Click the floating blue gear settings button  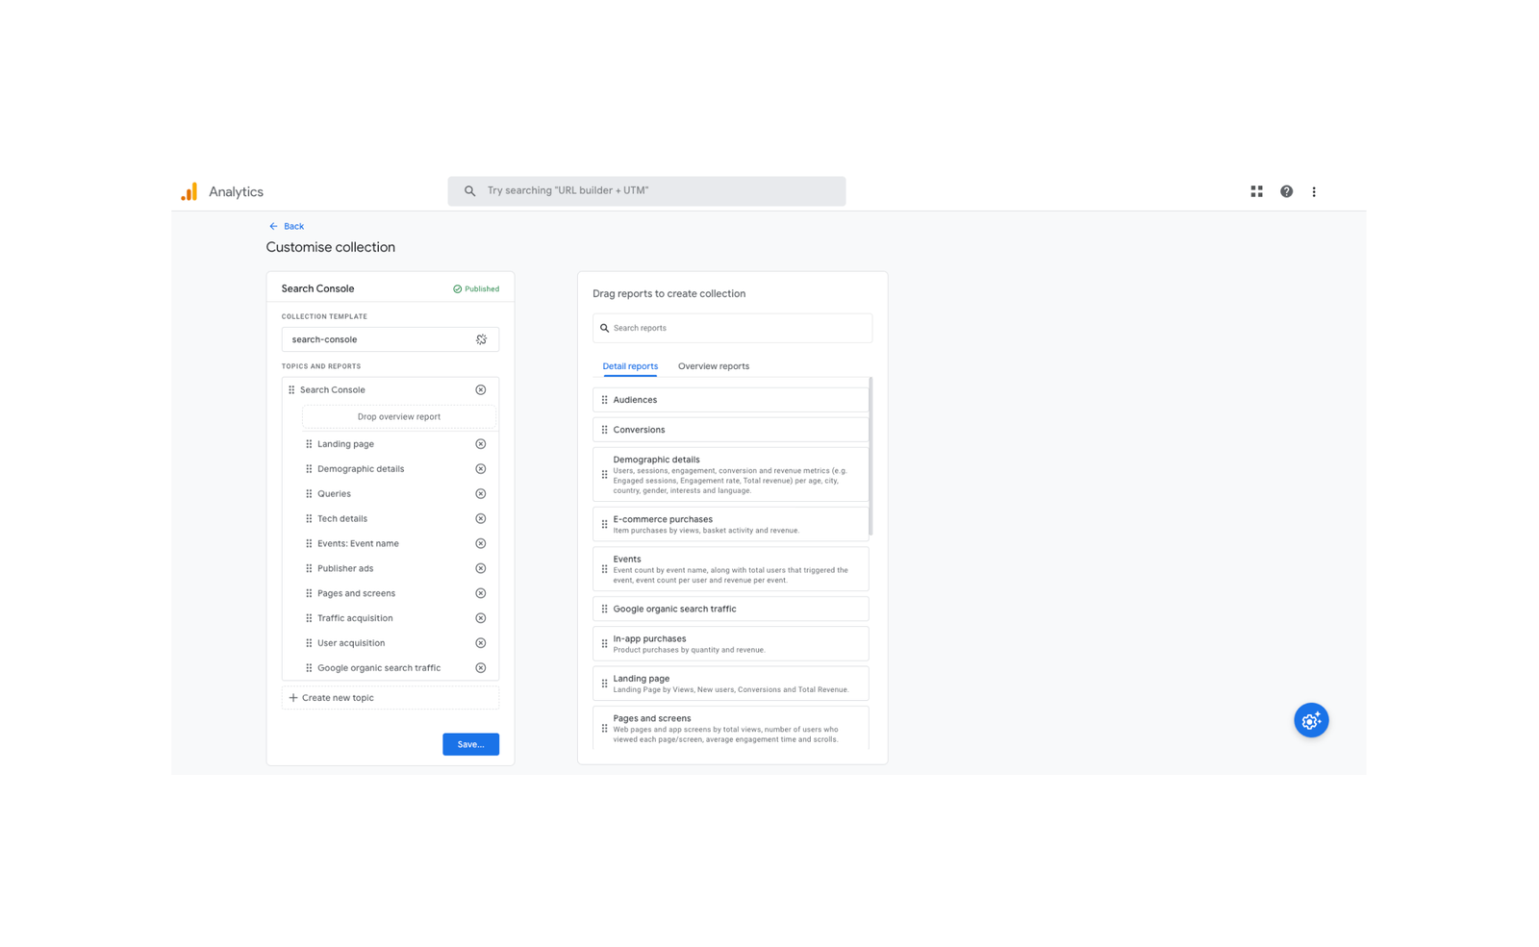tap(1311, 720)
